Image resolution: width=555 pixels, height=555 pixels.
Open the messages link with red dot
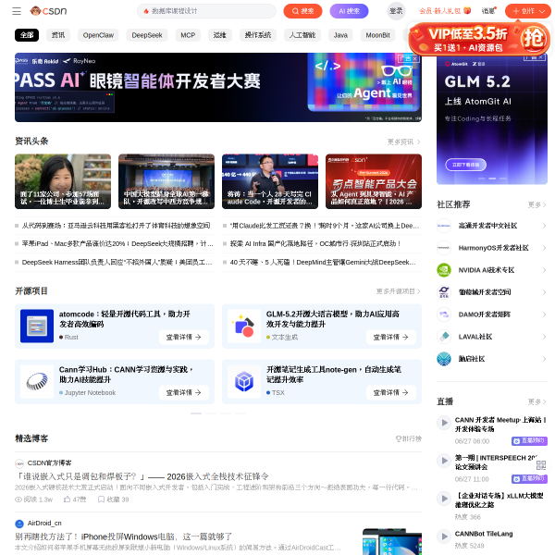point(488,11)
